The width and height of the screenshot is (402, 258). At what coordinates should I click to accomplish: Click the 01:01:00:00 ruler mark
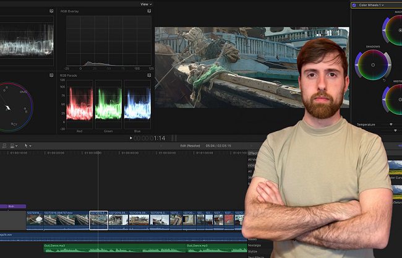[x=204, y=153]
